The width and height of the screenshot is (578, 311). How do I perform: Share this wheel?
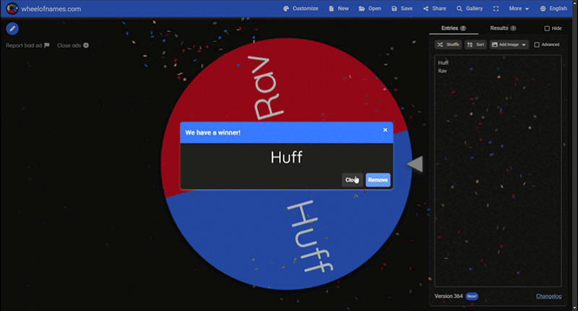pyautogui.click(x=433, y=9)
